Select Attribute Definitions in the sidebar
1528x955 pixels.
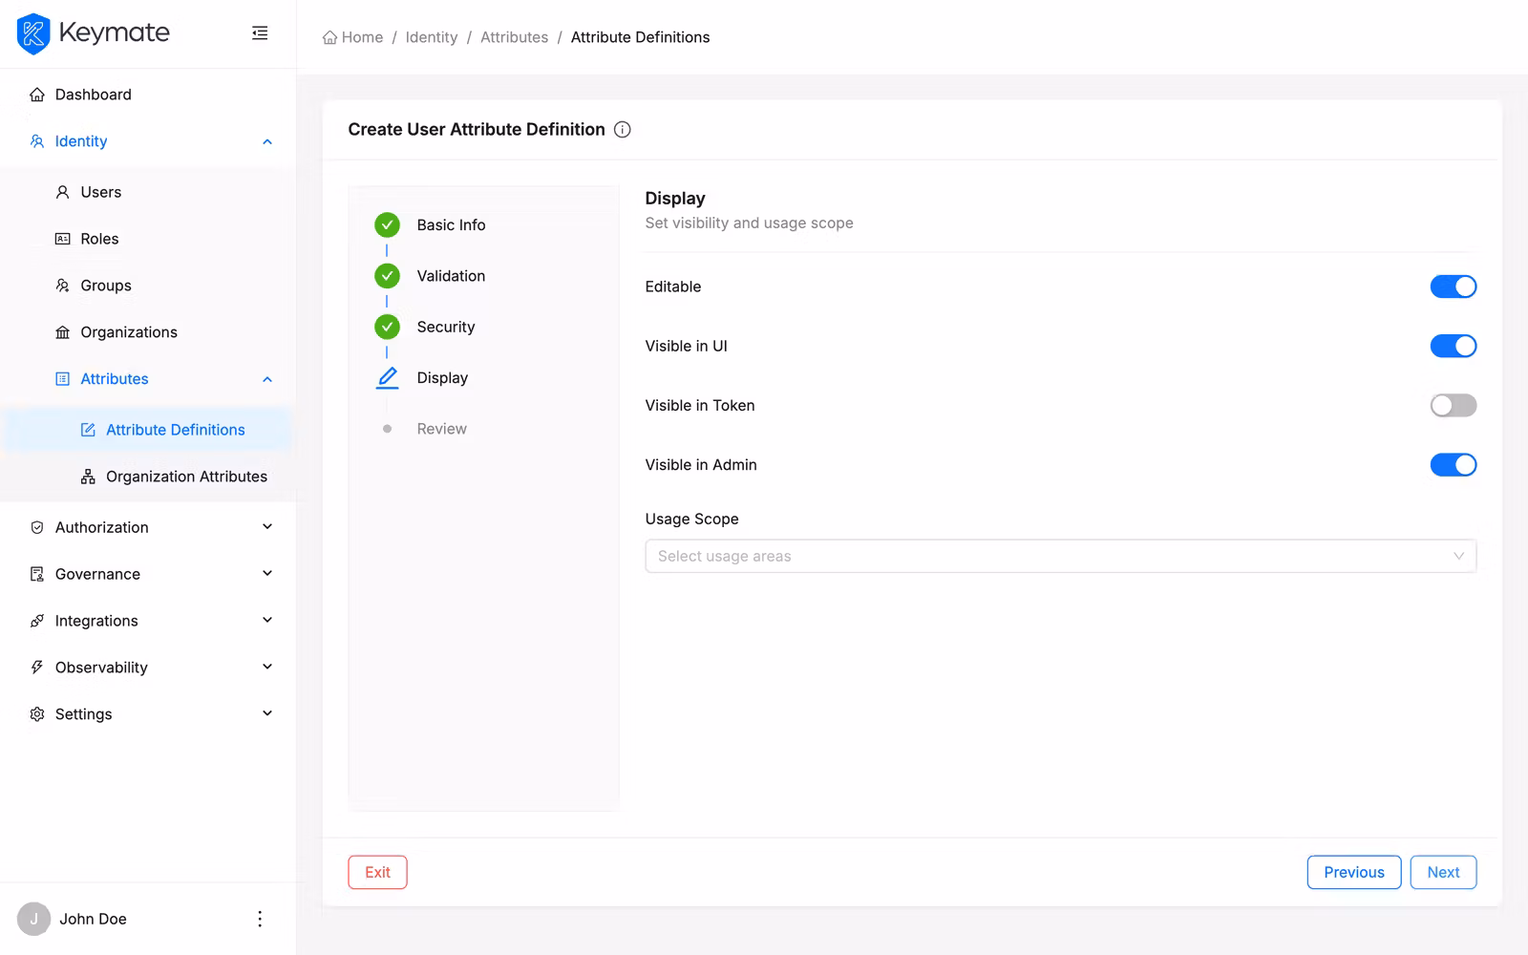(x=175, y=429)
